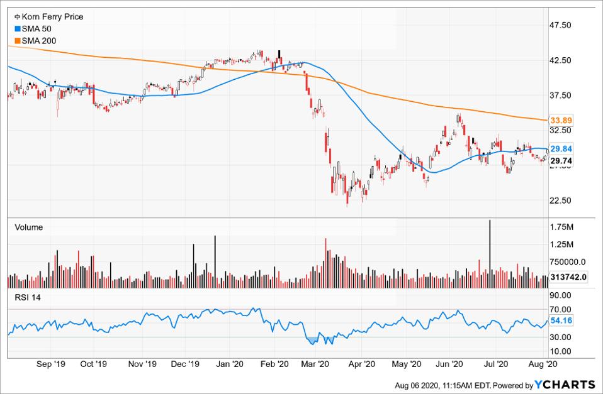Click the 750000.0 volume axis label
Screen dimensions: 603x394
point(568,262)
